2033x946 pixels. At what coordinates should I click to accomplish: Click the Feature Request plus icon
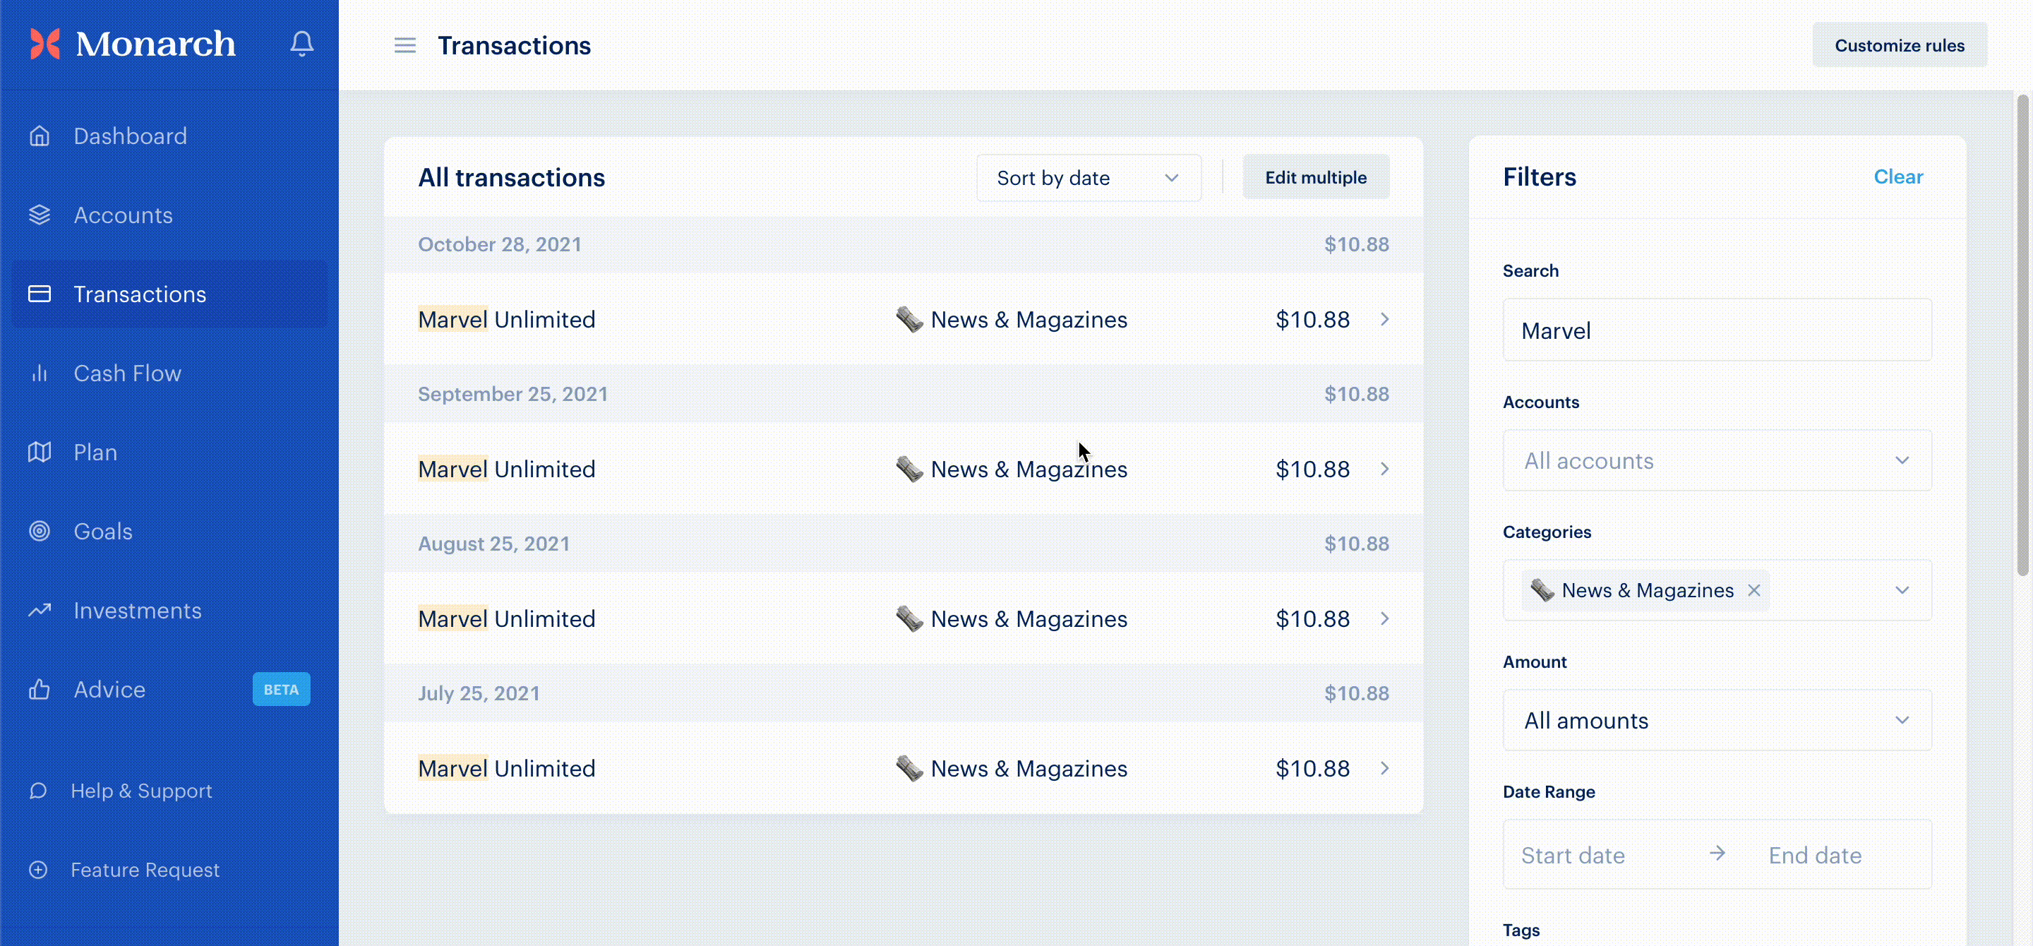point(38,870)
